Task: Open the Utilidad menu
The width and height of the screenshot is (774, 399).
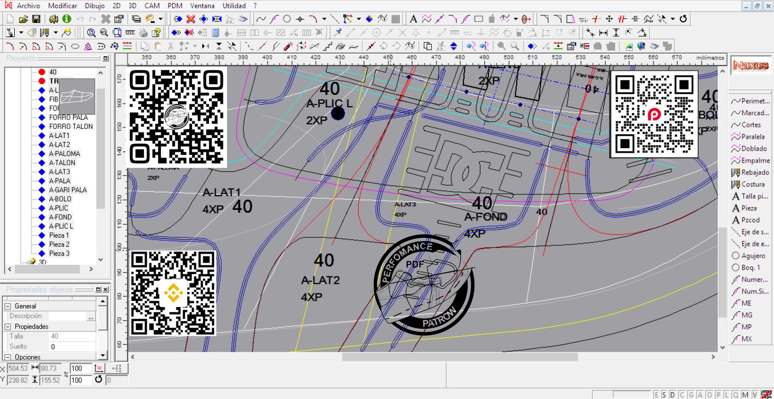Action: click(x=234, y=6)
